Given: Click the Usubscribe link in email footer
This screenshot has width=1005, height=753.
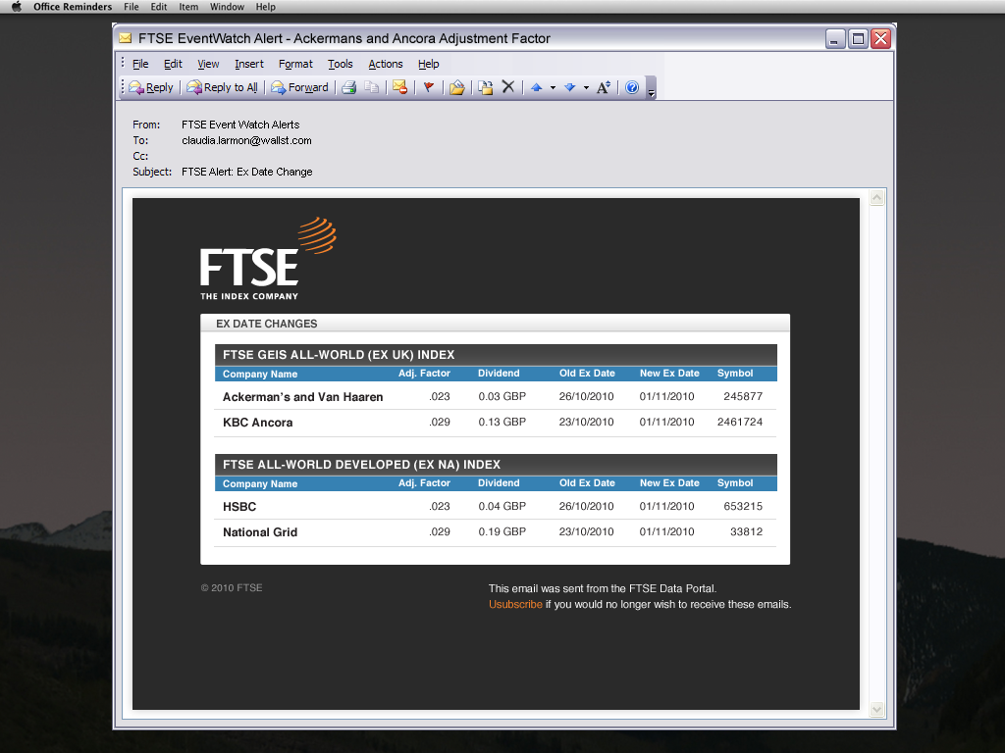Looking at the screenshot, I should coord(515,604).
